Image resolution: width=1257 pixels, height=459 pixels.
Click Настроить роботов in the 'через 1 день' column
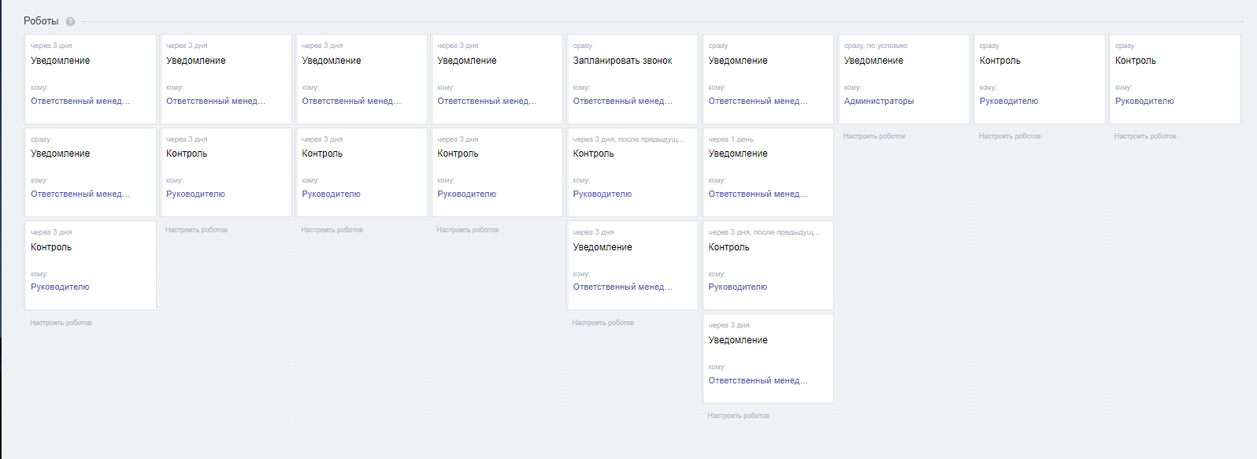tap(738, 416)
